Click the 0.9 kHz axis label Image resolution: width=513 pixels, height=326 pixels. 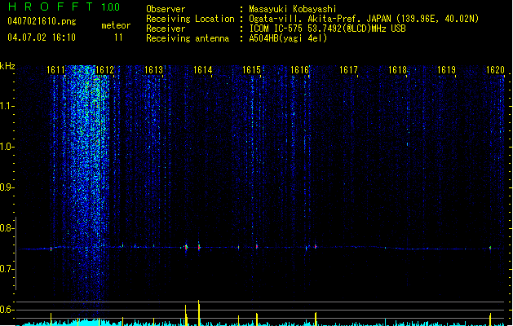coord(6,187)
